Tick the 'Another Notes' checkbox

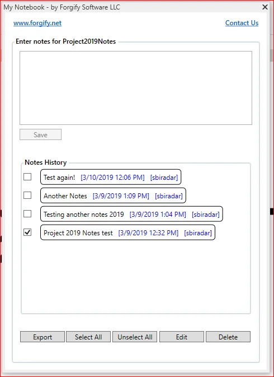pyautogui.click(x=27, y=196)
